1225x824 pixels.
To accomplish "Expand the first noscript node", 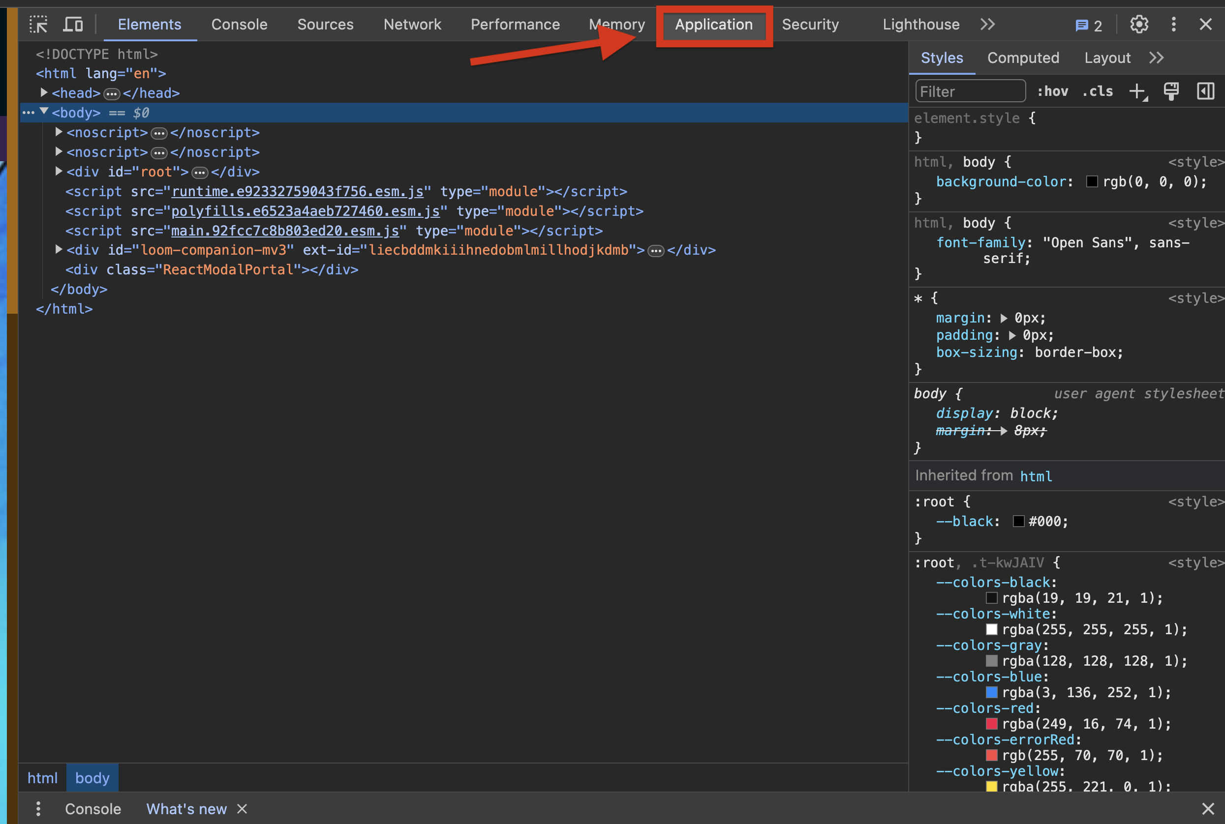I will (59, 132).
